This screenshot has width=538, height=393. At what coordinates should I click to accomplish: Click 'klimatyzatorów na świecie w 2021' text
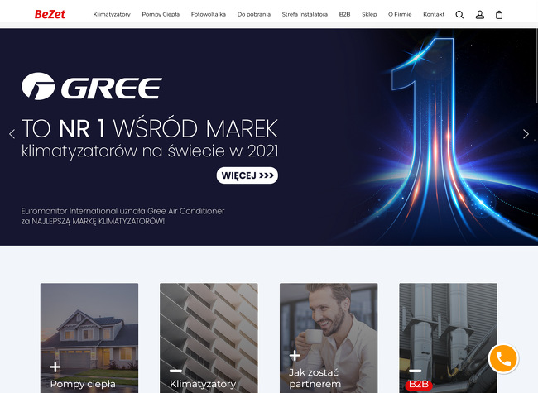click(x=150, y=151)
